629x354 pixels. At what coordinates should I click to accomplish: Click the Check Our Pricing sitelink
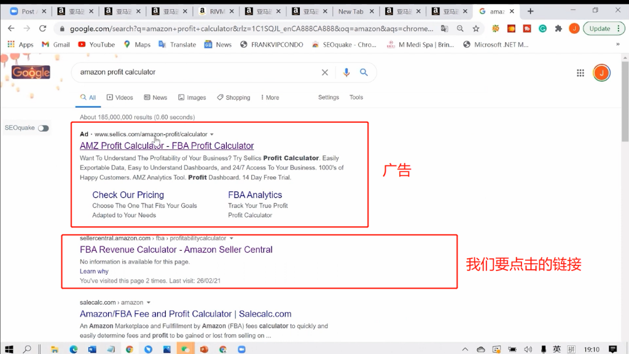pyautogui.click(x=127, y=195)
